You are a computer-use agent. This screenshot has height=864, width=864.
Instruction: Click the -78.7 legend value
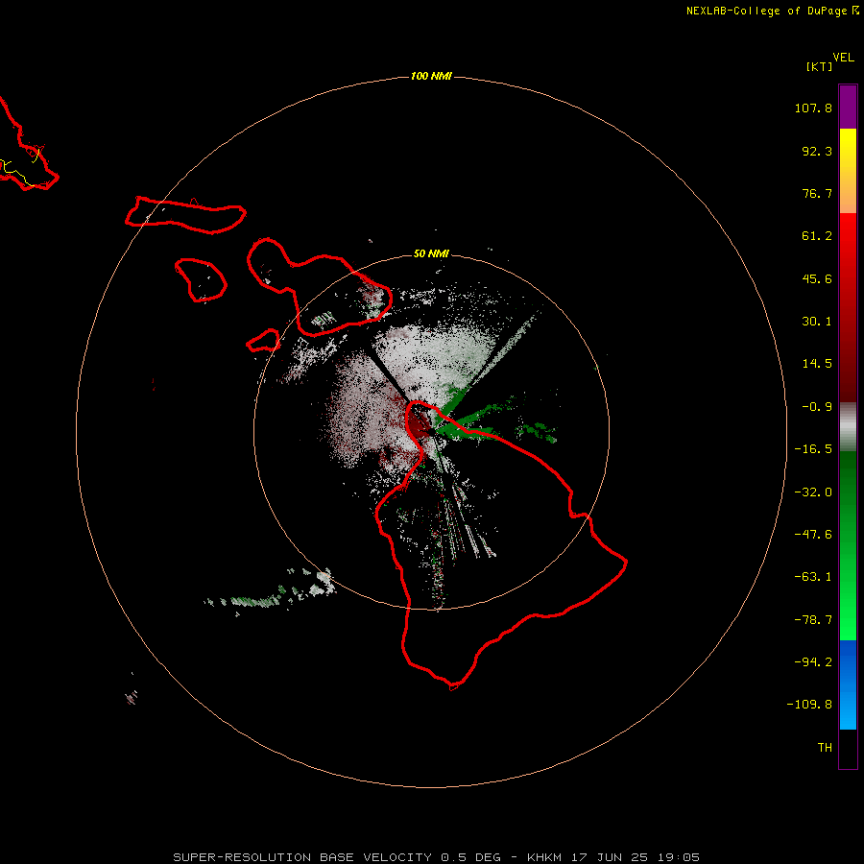pos(813,620)
